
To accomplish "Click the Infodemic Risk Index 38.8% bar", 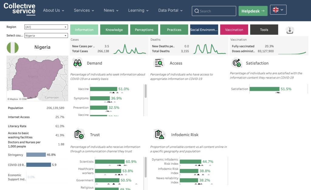I will tap(189, 171).
